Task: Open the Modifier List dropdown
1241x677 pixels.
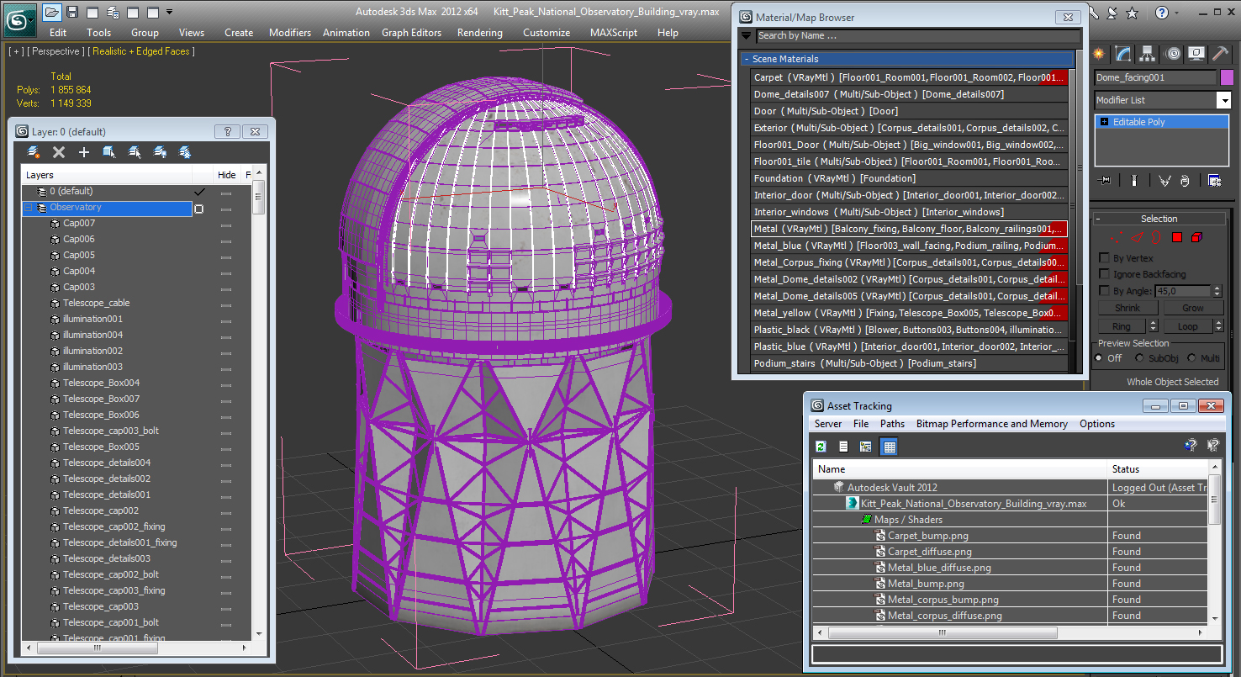Action: click(x=1224, y=100)
